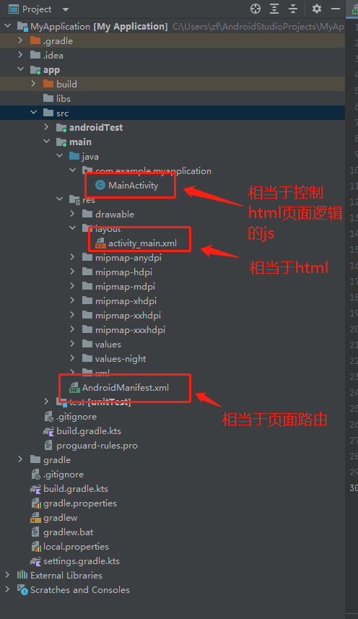The width and height of the screenshot is (358, 619).
Task: Expand the drawable folder
Action: [73, 214]
